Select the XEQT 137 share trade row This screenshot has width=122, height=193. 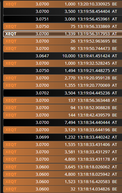(x=62, y=101)
